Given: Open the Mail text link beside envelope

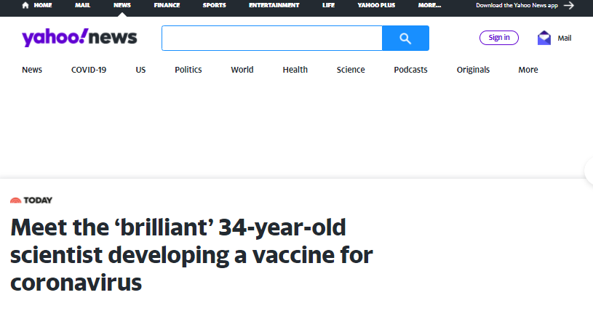Looking at the screenshot, I should coord(564,39).
